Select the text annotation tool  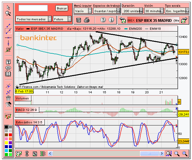(x=8, y=62)
